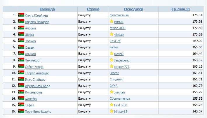Click the star next to Hud_Ruk
The image size is (207, 118).
tap(112, 105)
